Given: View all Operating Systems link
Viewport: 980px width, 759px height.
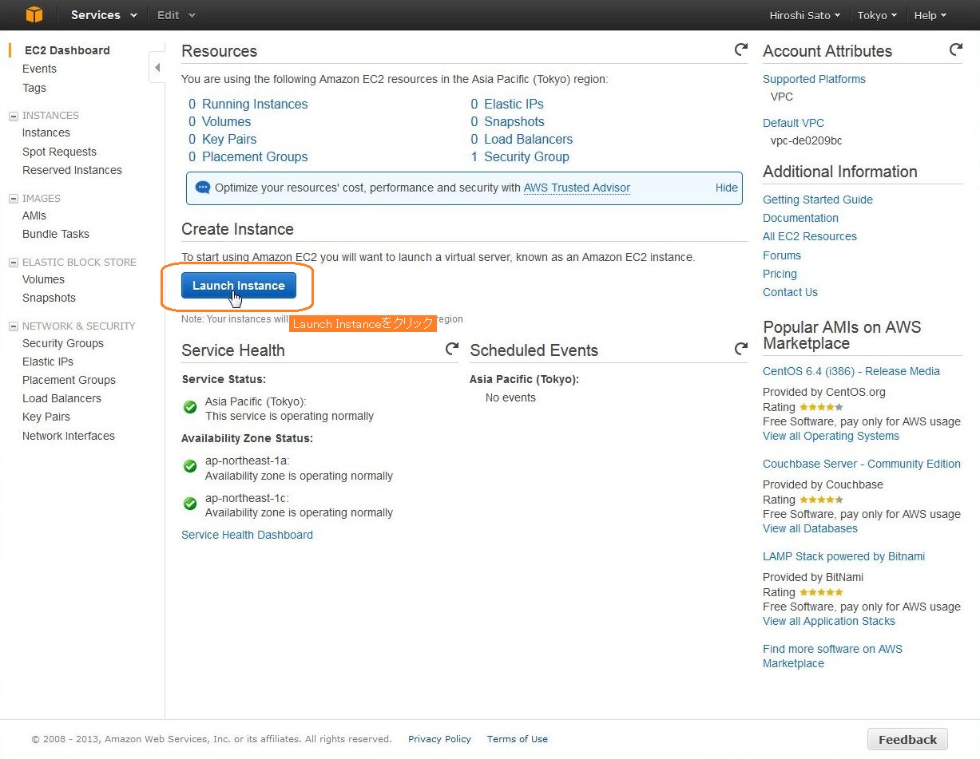Looking at the screenshot, I should (x=831, y=436).
